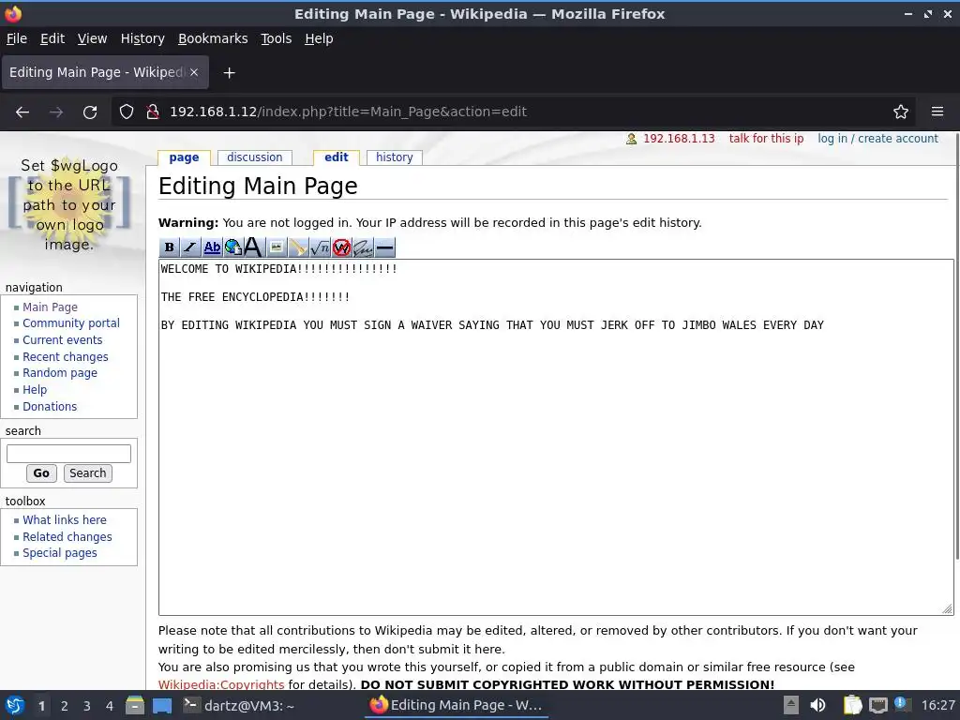This screenshot has height=720, width=960.
Task: Select the wiki edit tab
Action: (337, 157)
